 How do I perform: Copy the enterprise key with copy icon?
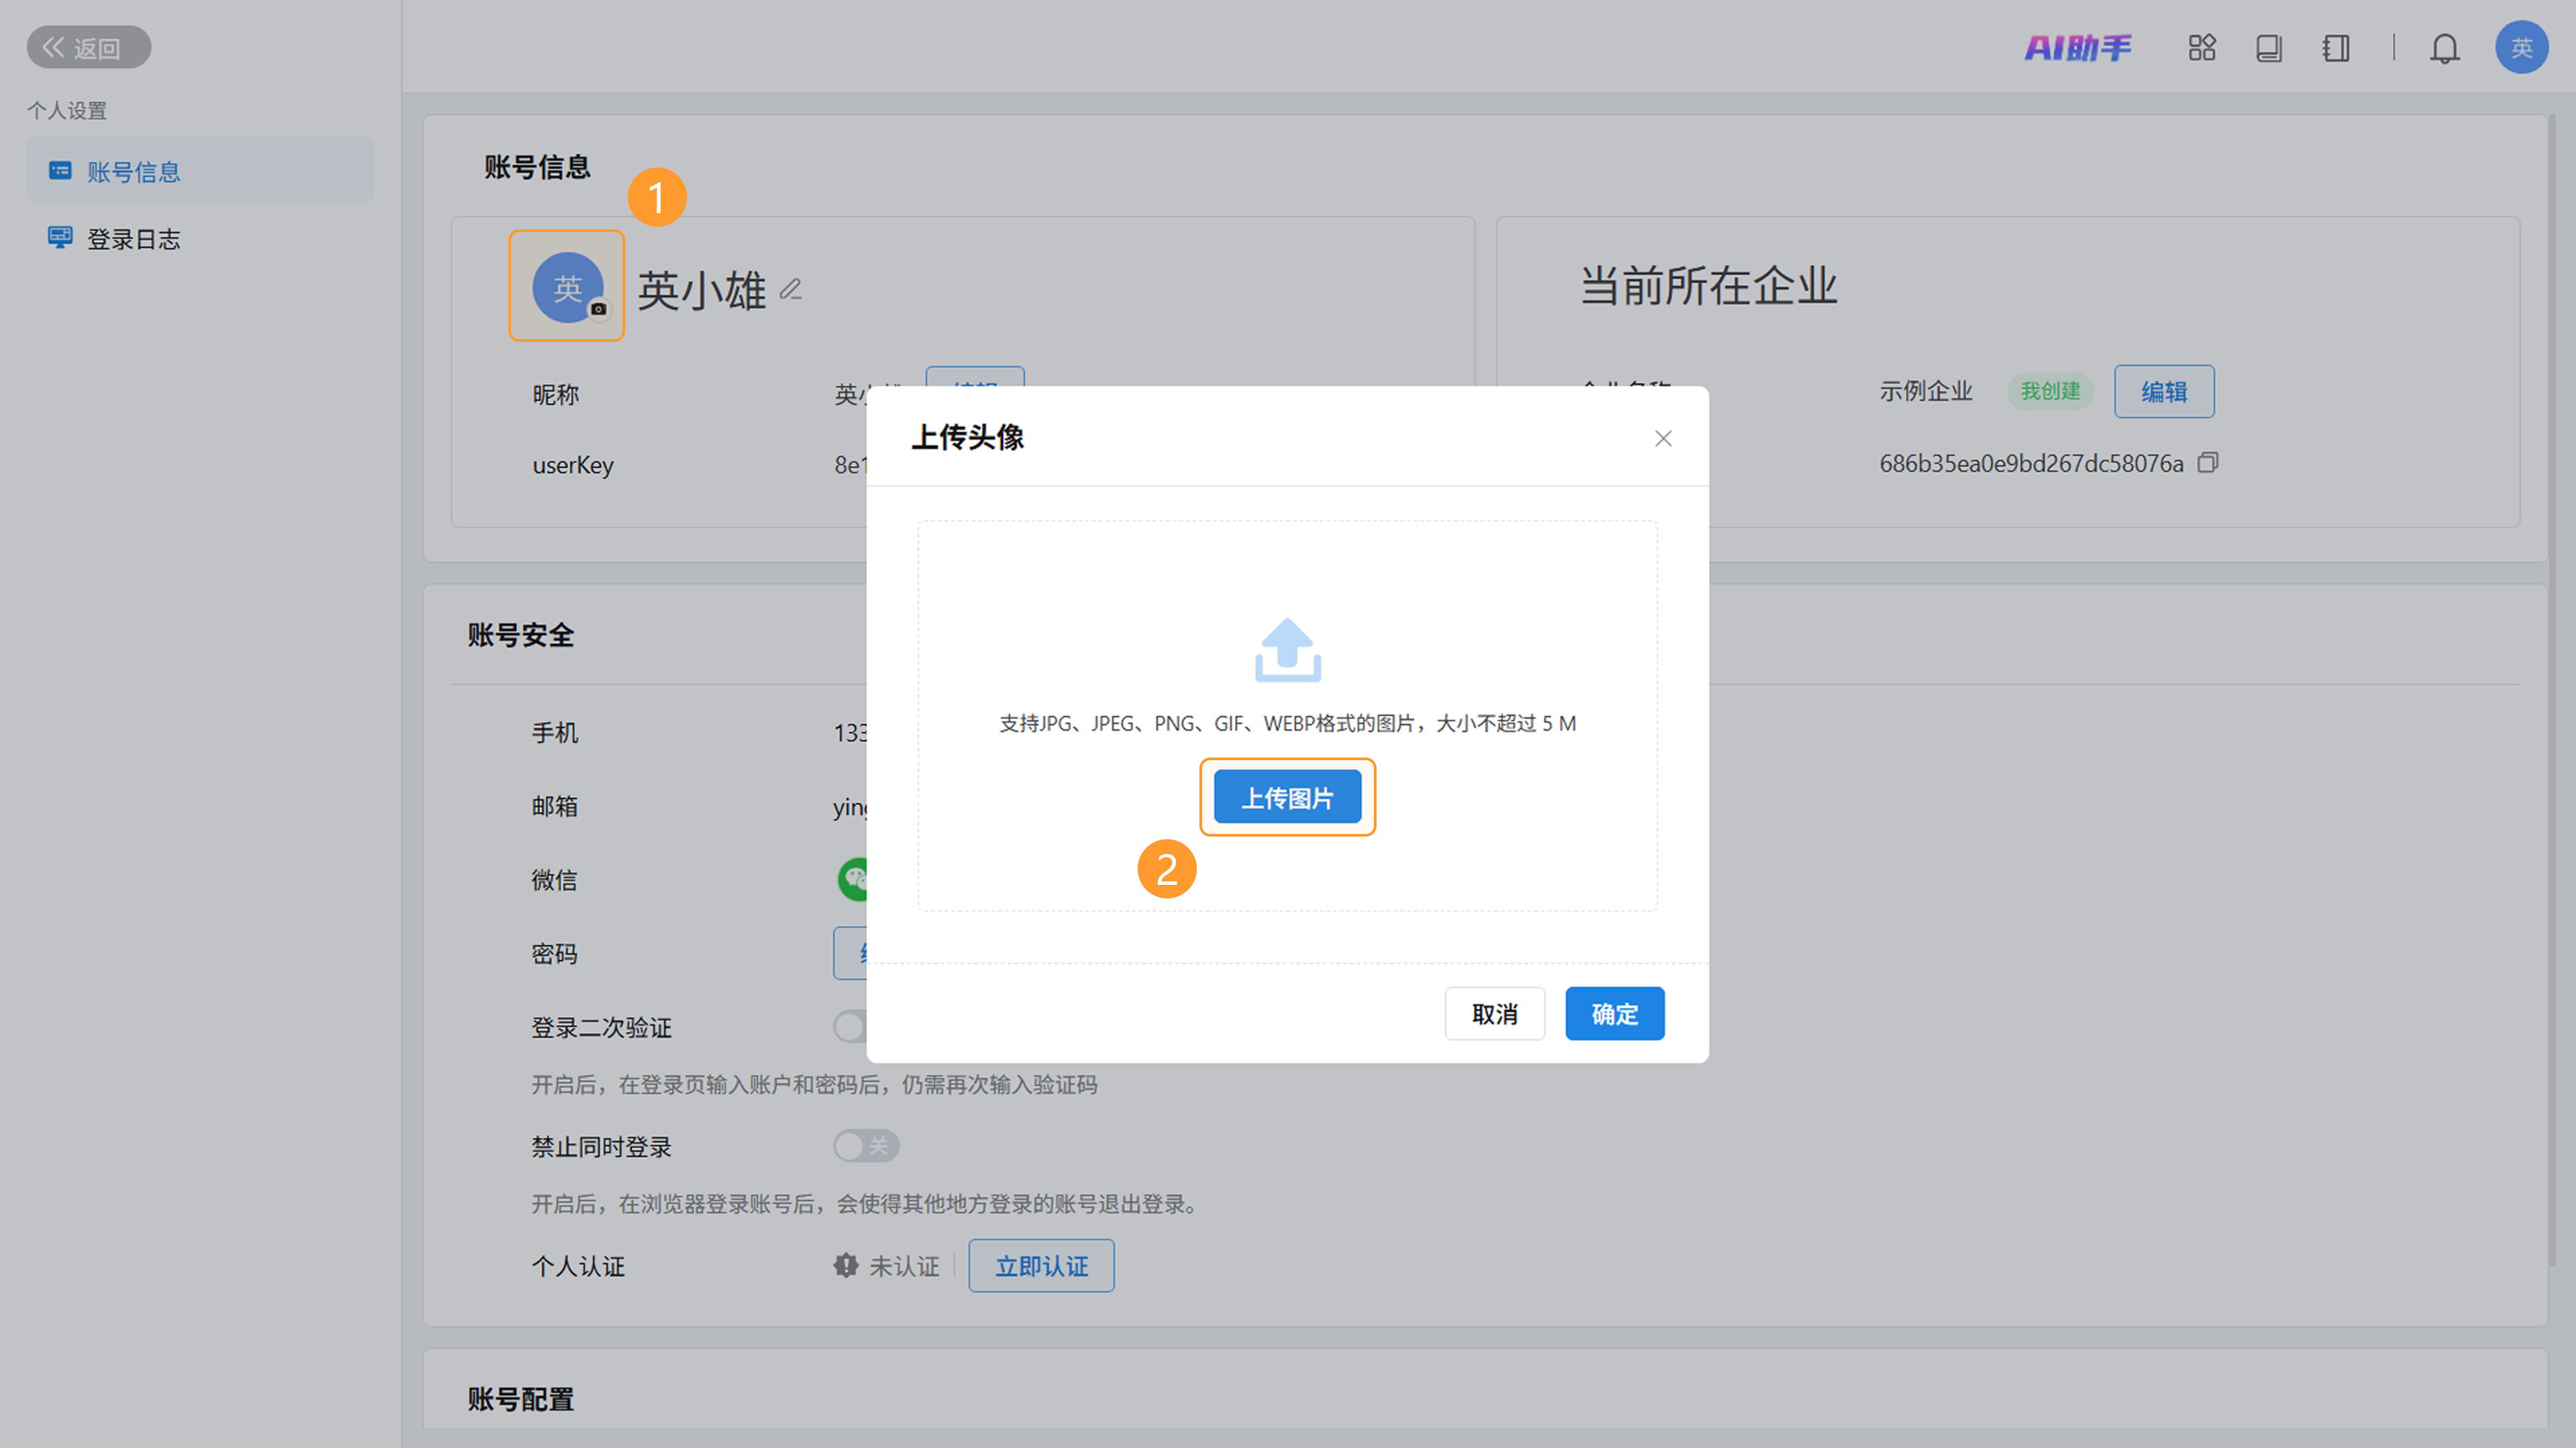2207,463
